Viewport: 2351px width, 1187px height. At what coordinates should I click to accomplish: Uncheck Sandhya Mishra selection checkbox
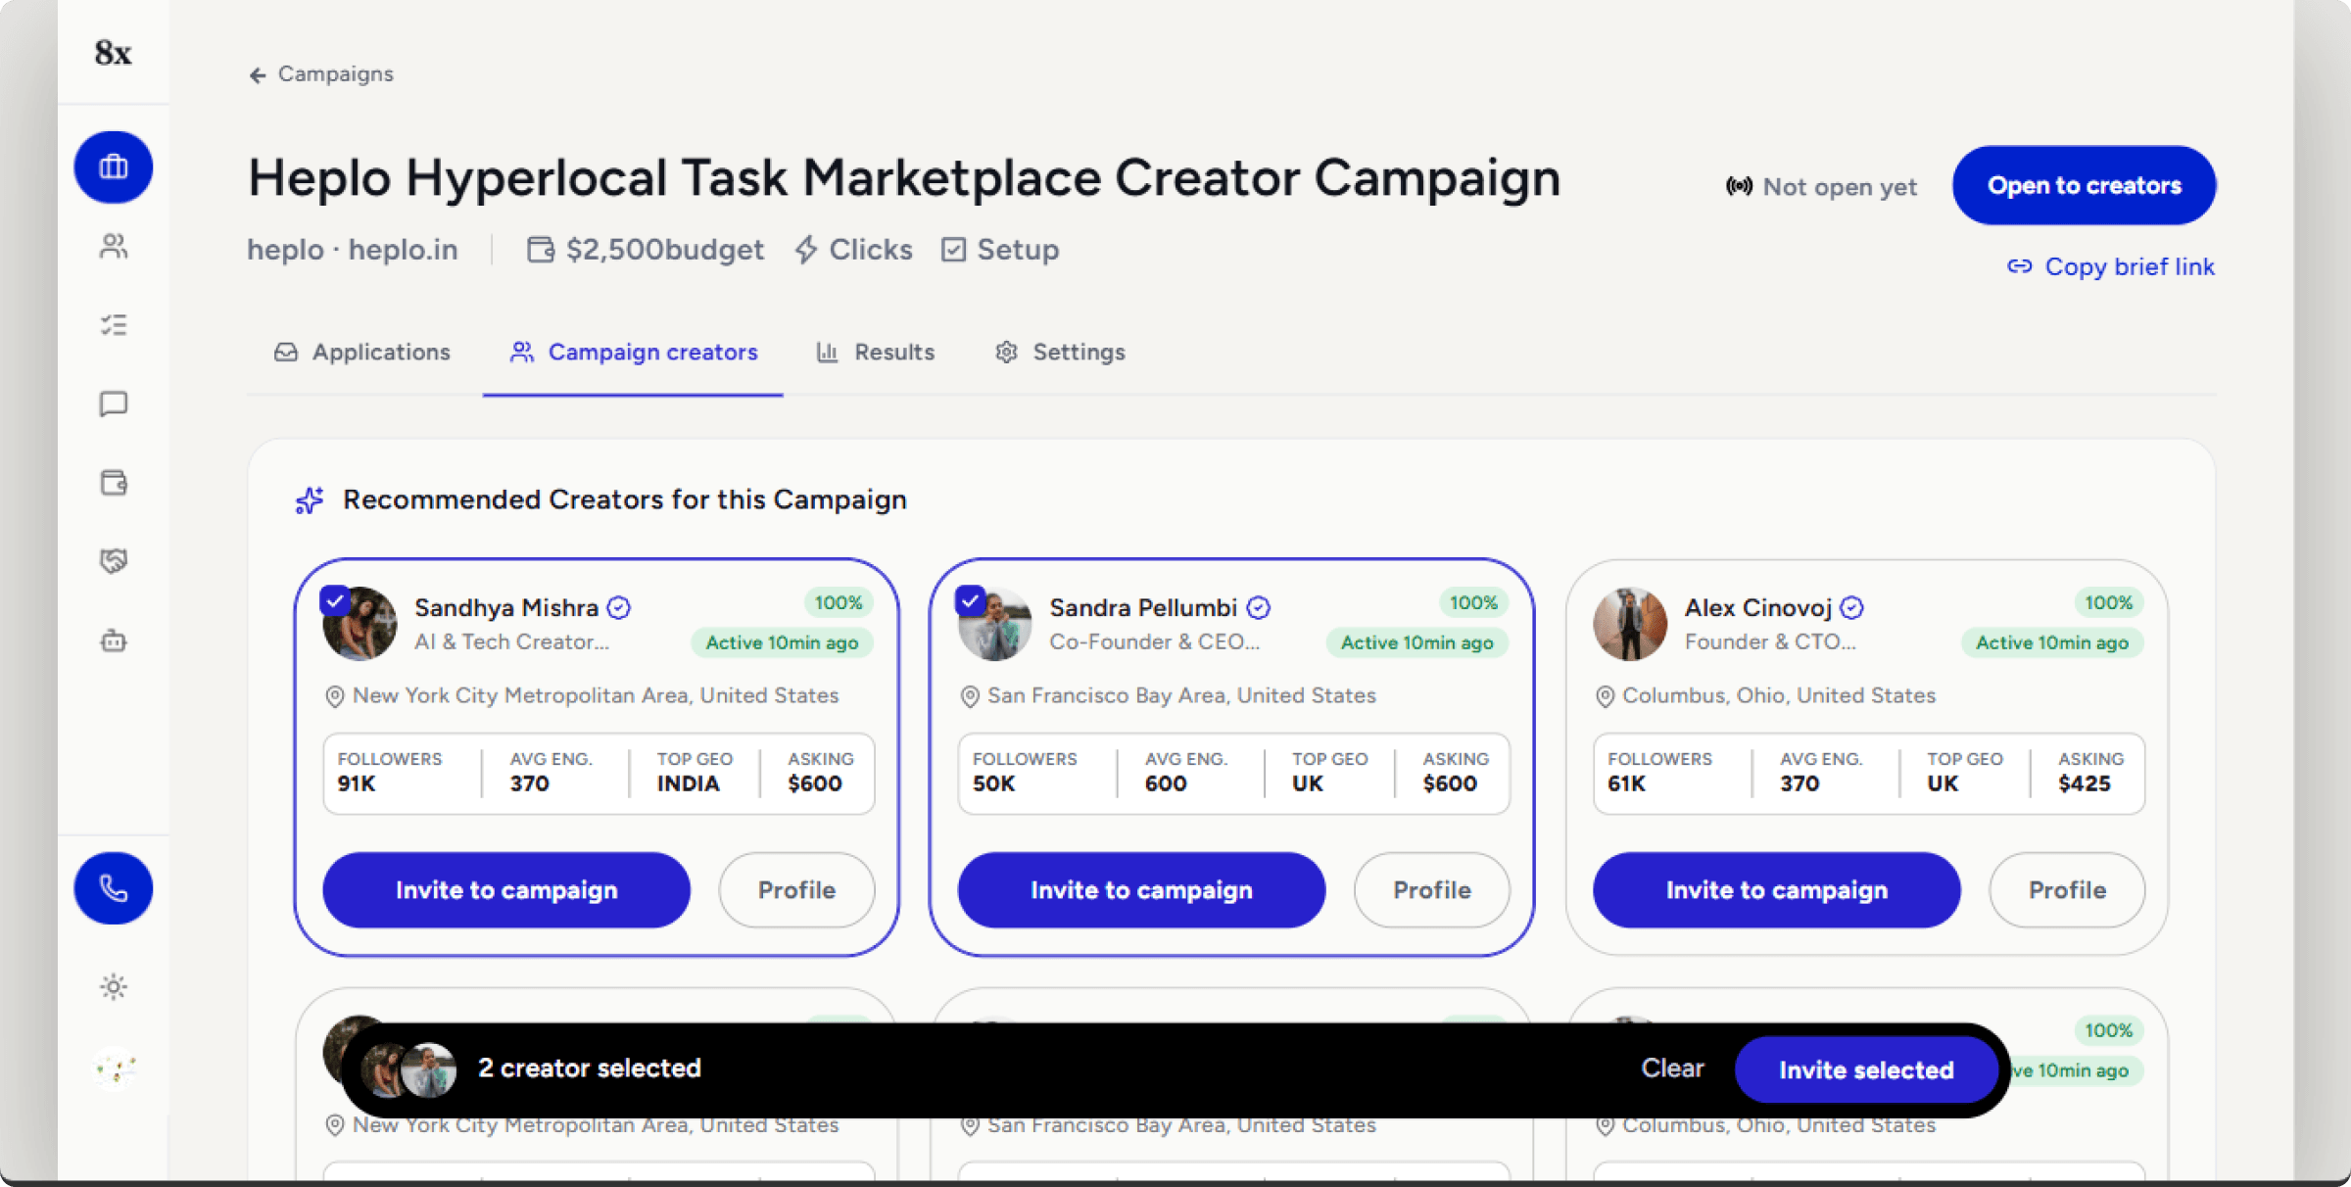[335, 600]
